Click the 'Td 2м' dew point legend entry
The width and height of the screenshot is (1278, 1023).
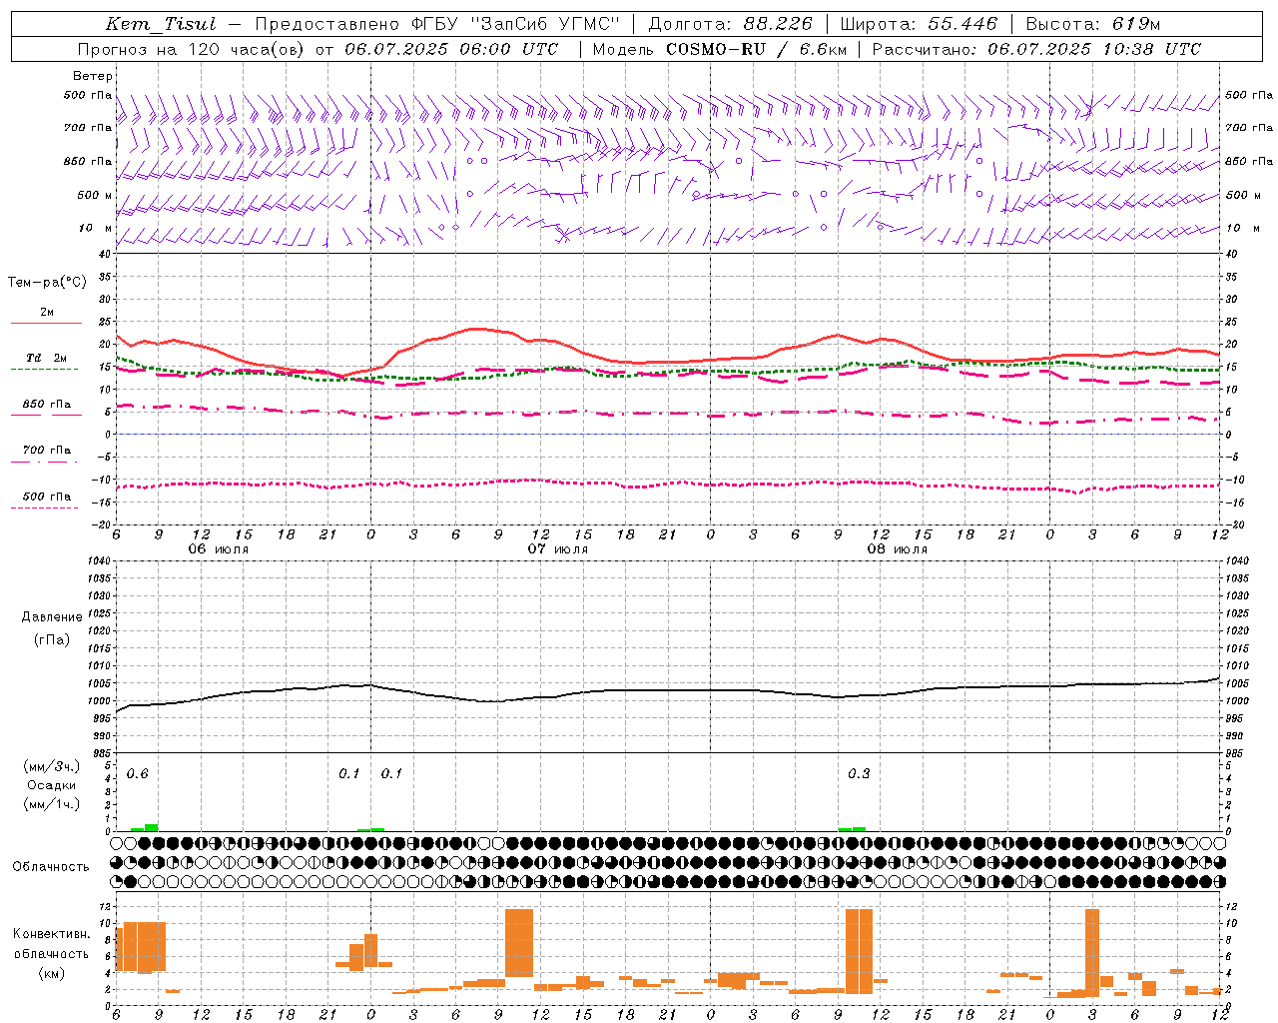pyautogui.click(x=47, y=358)
